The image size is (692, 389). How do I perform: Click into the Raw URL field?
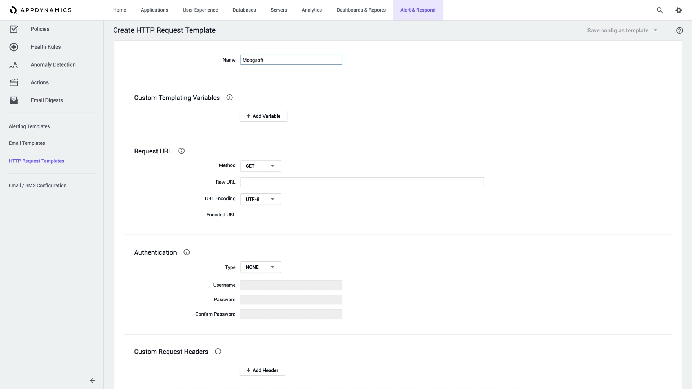(362, 182)
